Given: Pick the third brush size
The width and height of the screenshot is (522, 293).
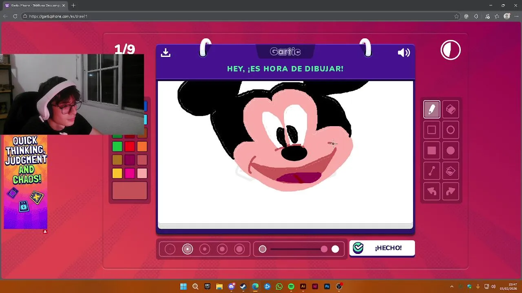Looking at the screenshot, I should [x=205, y=249].
